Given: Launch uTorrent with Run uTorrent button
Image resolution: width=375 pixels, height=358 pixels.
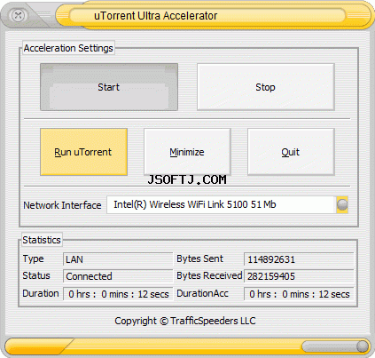Looking at the screenshot, I should (83, 152).
